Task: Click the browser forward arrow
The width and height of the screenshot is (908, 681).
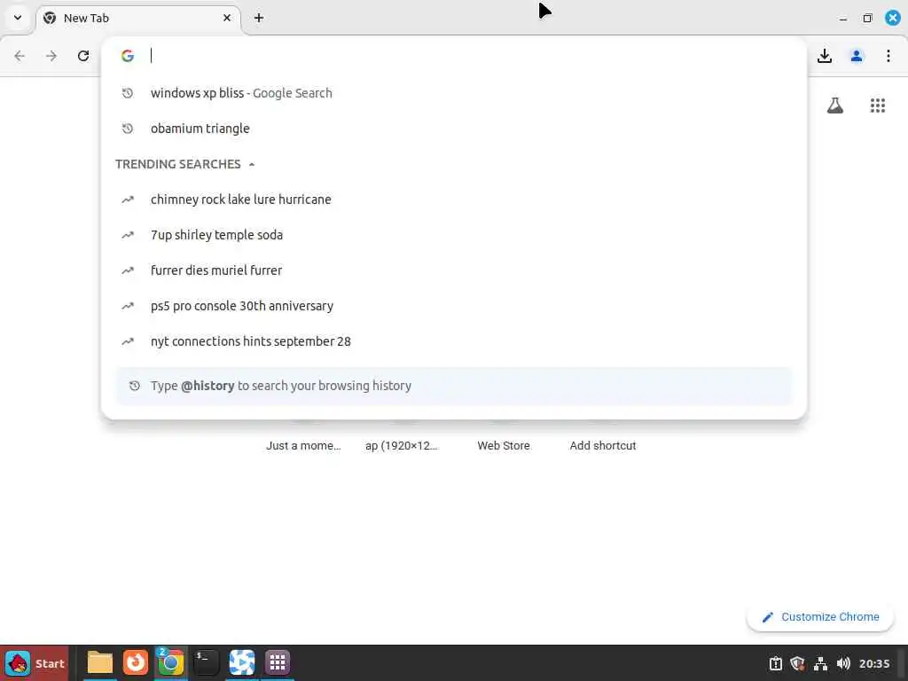Action: 51,56
